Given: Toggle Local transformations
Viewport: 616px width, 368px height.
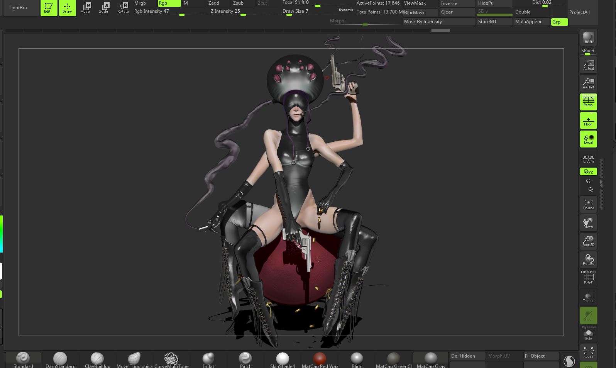Looking at the screenshot, I should click(588, 139).
